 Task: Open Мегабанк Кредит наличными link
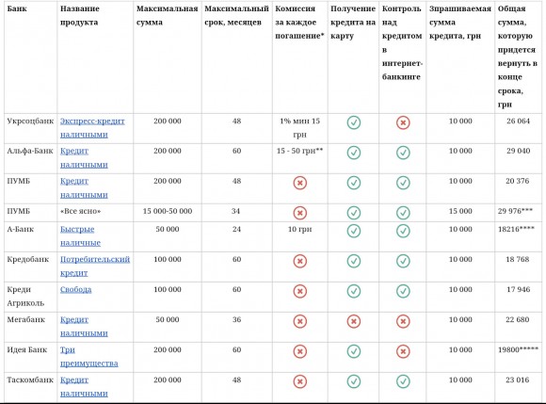point(84,327)
